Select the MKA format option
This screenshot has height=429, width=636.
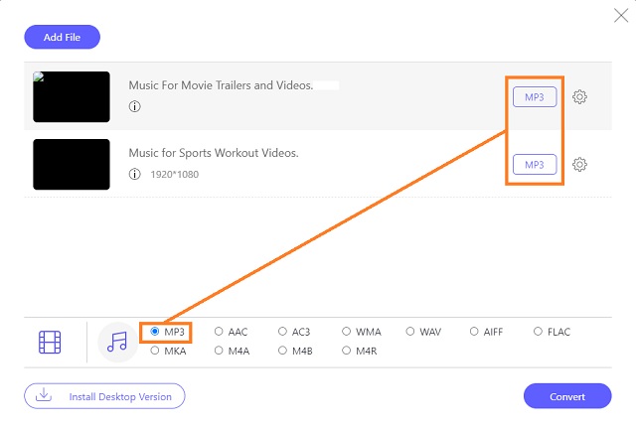[x=155, y=351]
